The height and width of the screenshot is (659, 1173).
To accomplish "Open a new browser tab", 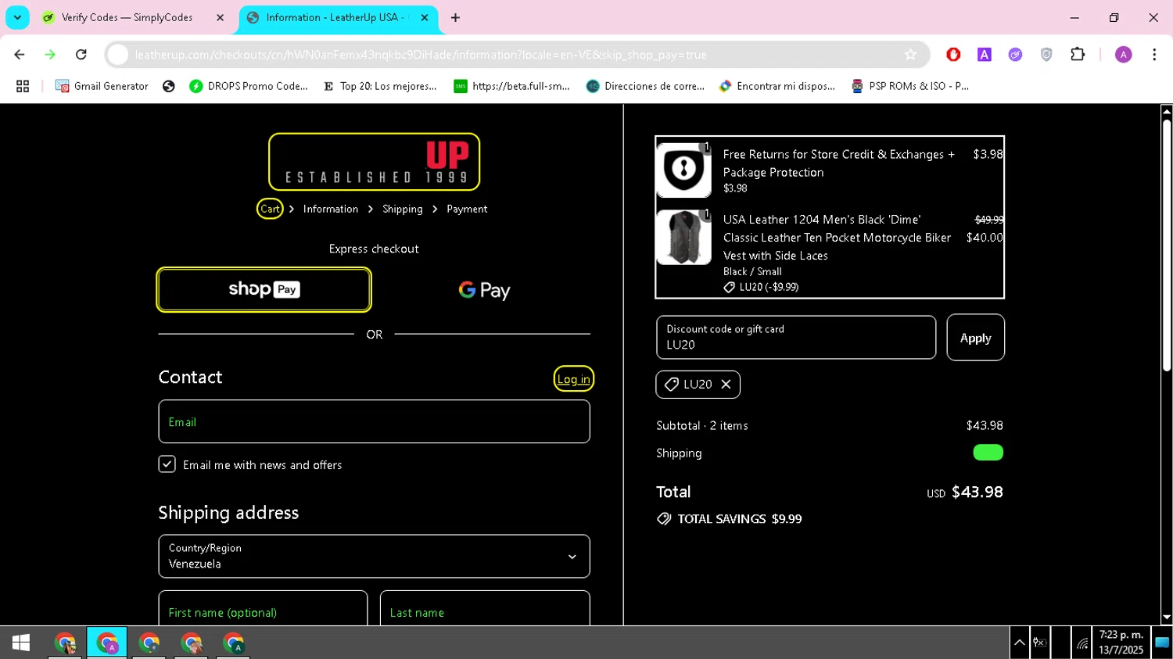I will click(x=455, y=17).
